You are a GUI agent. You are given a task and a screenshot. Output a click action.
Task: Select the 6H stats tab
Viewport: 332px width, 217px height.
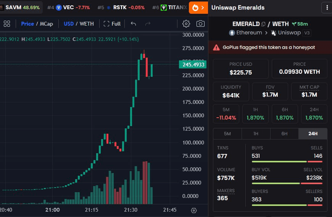click(284, 134)
